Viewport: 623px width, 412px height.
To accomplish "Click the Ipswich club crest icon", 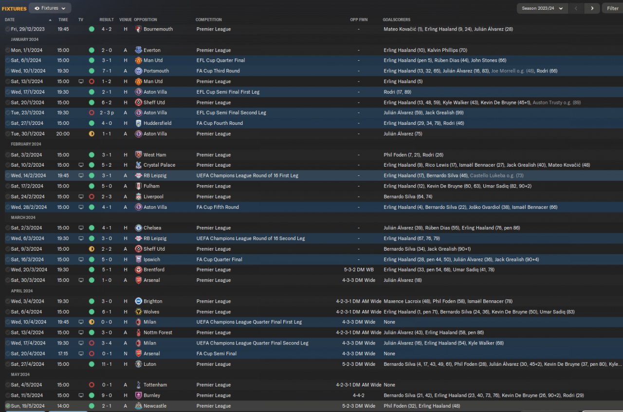I will pos(138,259).
